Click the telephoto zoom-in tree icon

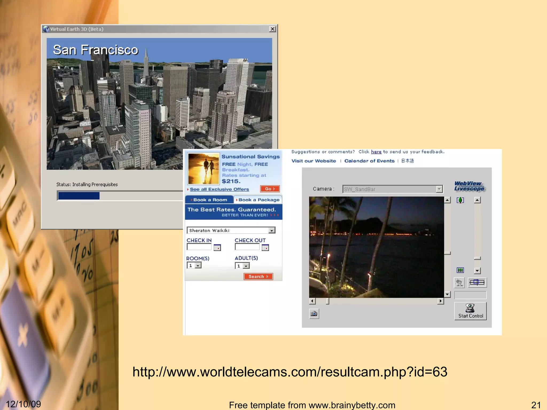[460, 200]
